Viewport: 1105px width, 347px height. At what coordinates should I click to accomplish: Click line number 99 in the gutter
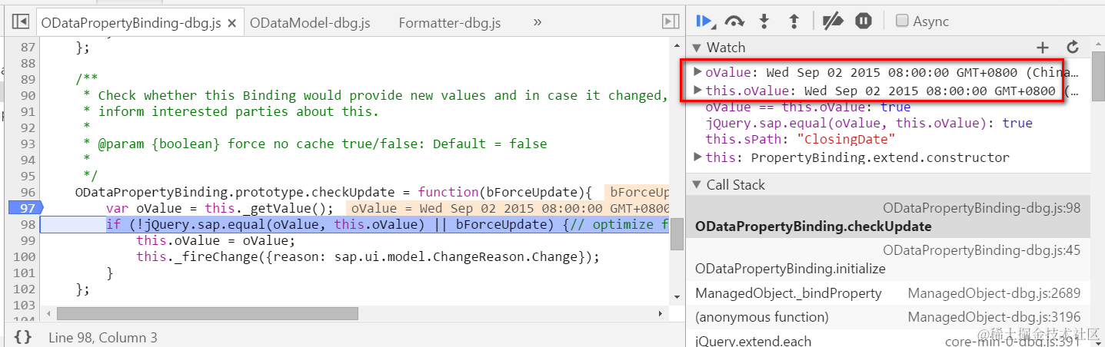(28, 240)
